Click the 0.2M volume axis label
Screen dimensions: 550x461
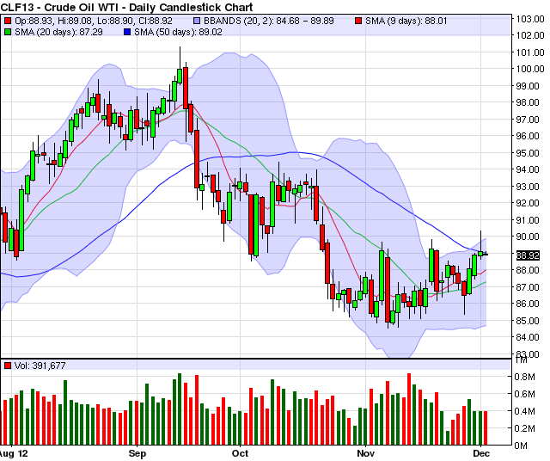coord(525,428)
